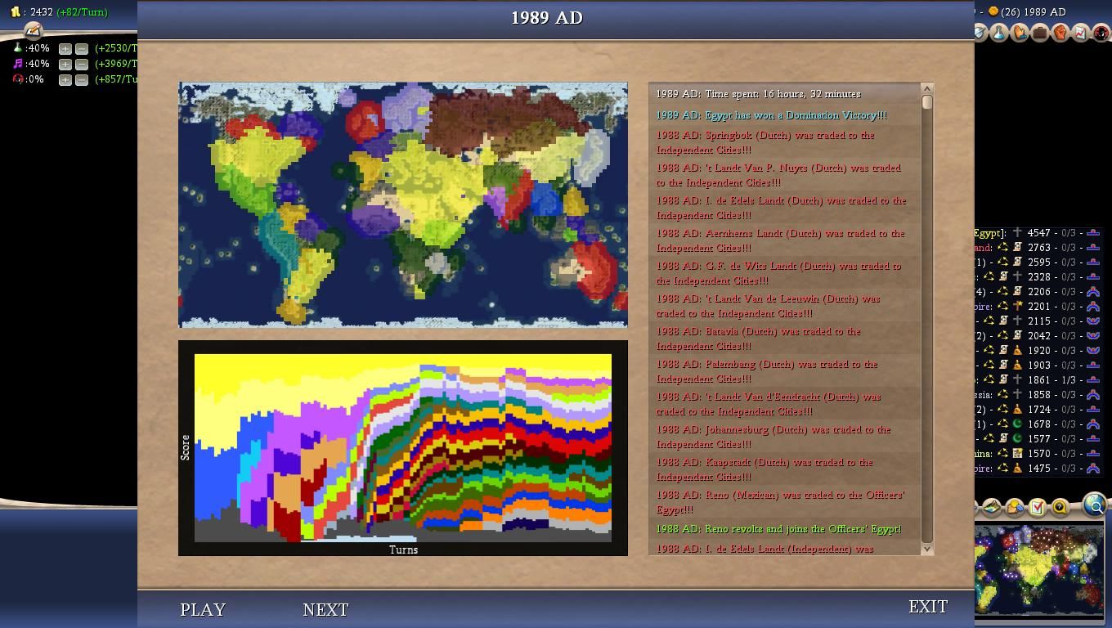Click the replay world map
1112x628 pixels.
click(403, 204)
